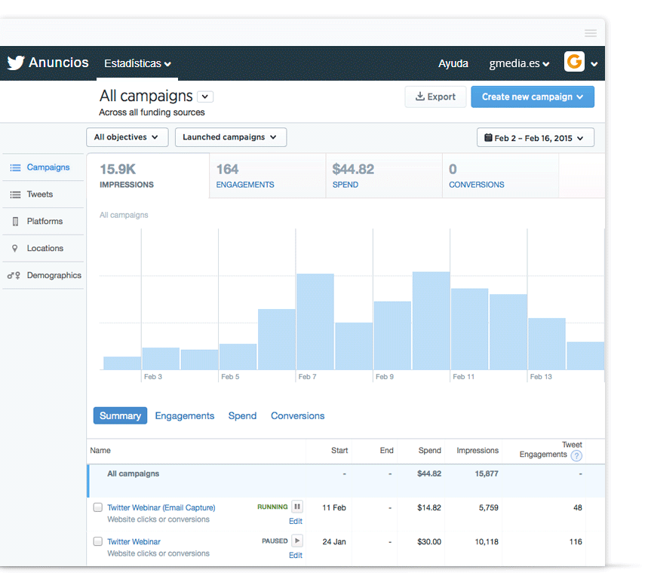Select the Platforms sidebar item
Viewport: 648px width, 582px height.
click(x=43, y=221)
